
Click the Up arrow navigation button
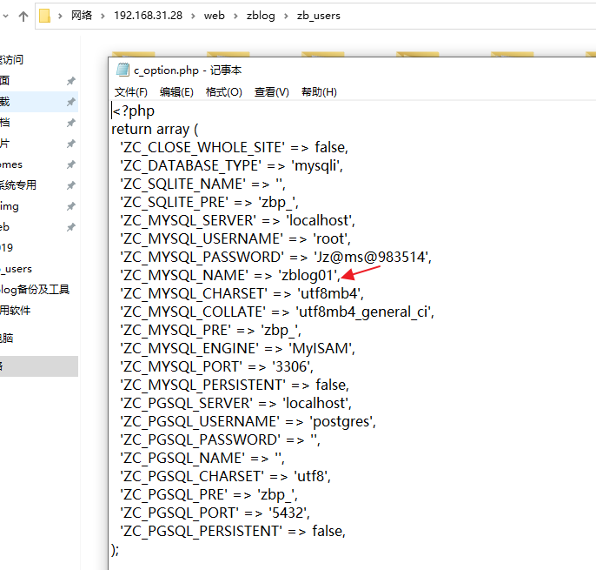pyautogui.click(x=23, y=16)
